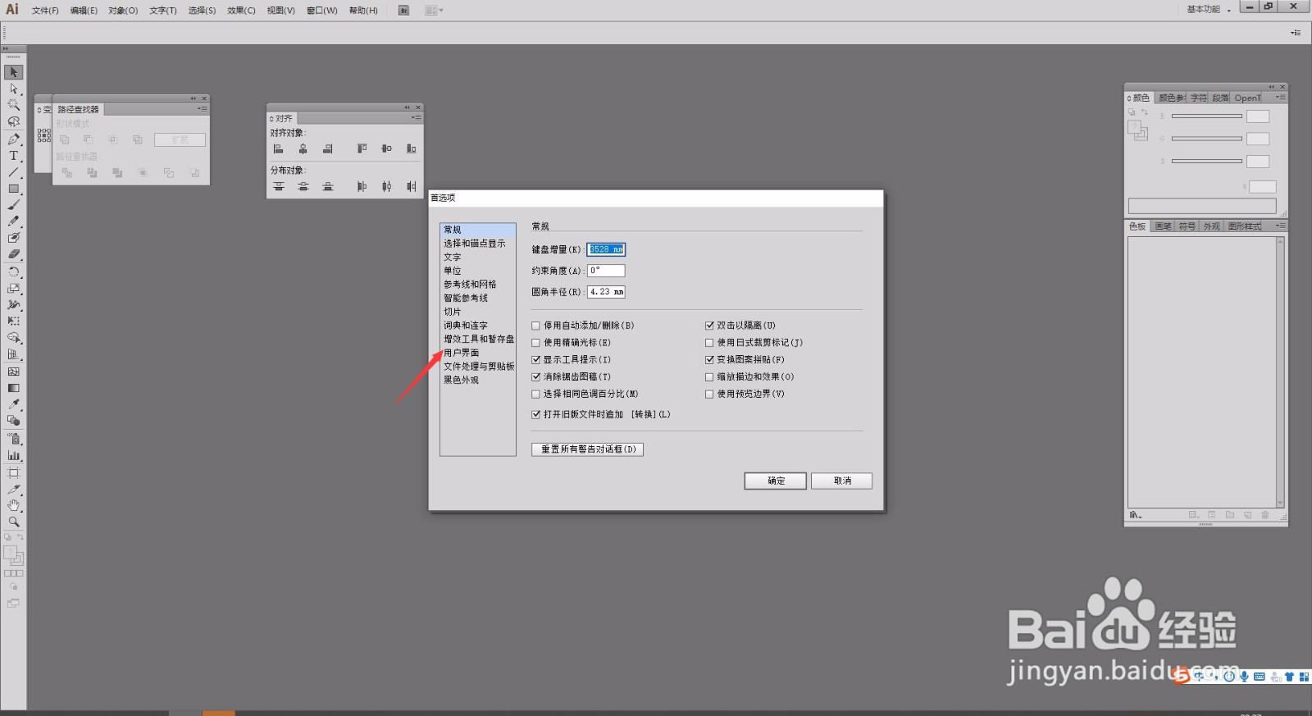The image size is (1312, 716).
Task: Select 文件处理与剪贴板 in preferences list
Action: coord(479,367)
